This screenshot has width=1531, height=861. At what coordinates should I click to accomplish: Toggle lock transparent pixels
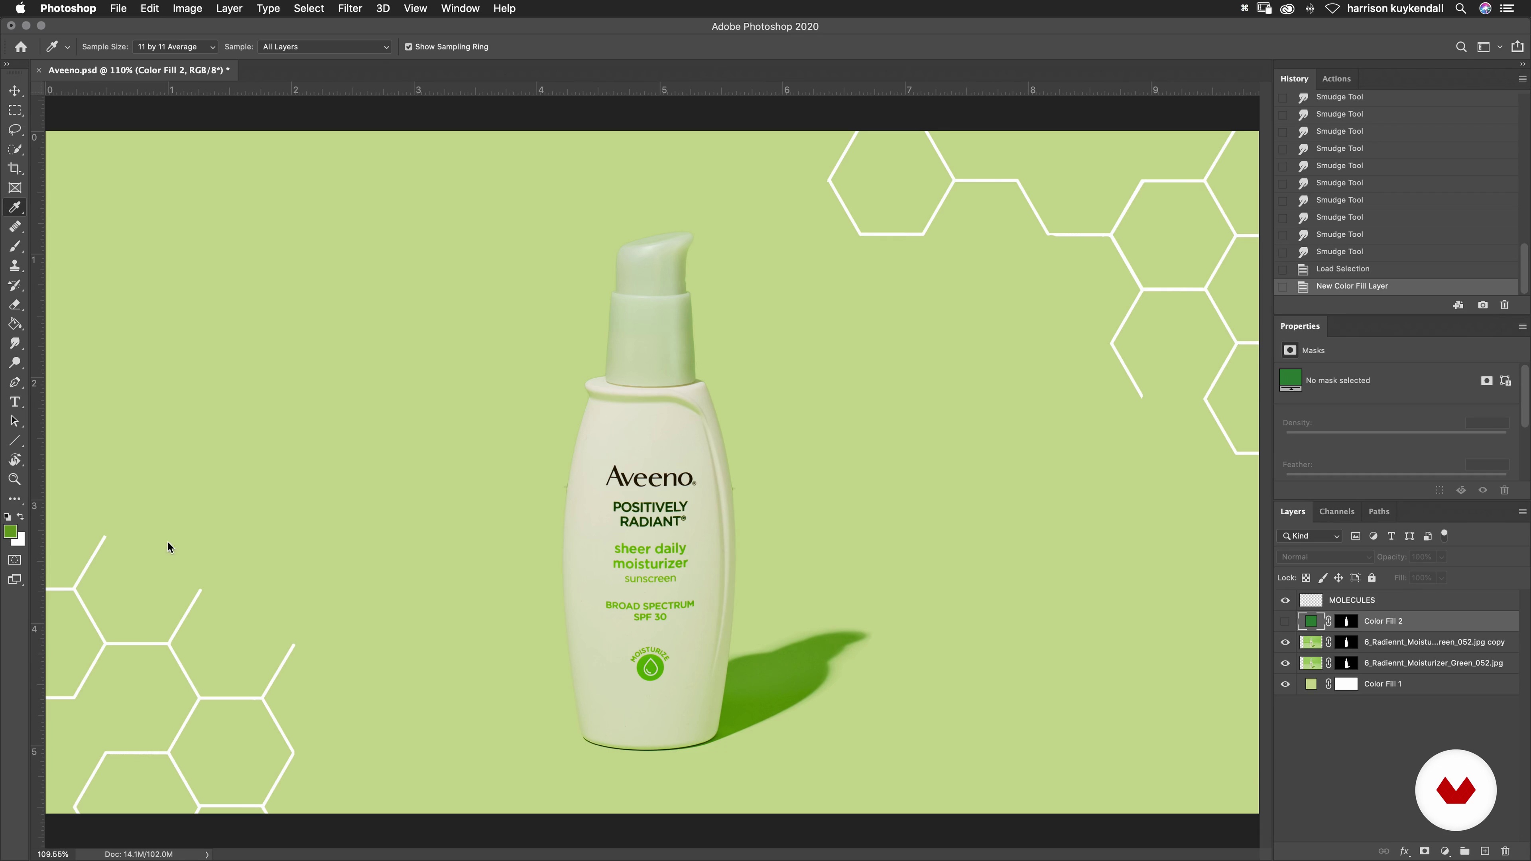tap(1306, 578)
